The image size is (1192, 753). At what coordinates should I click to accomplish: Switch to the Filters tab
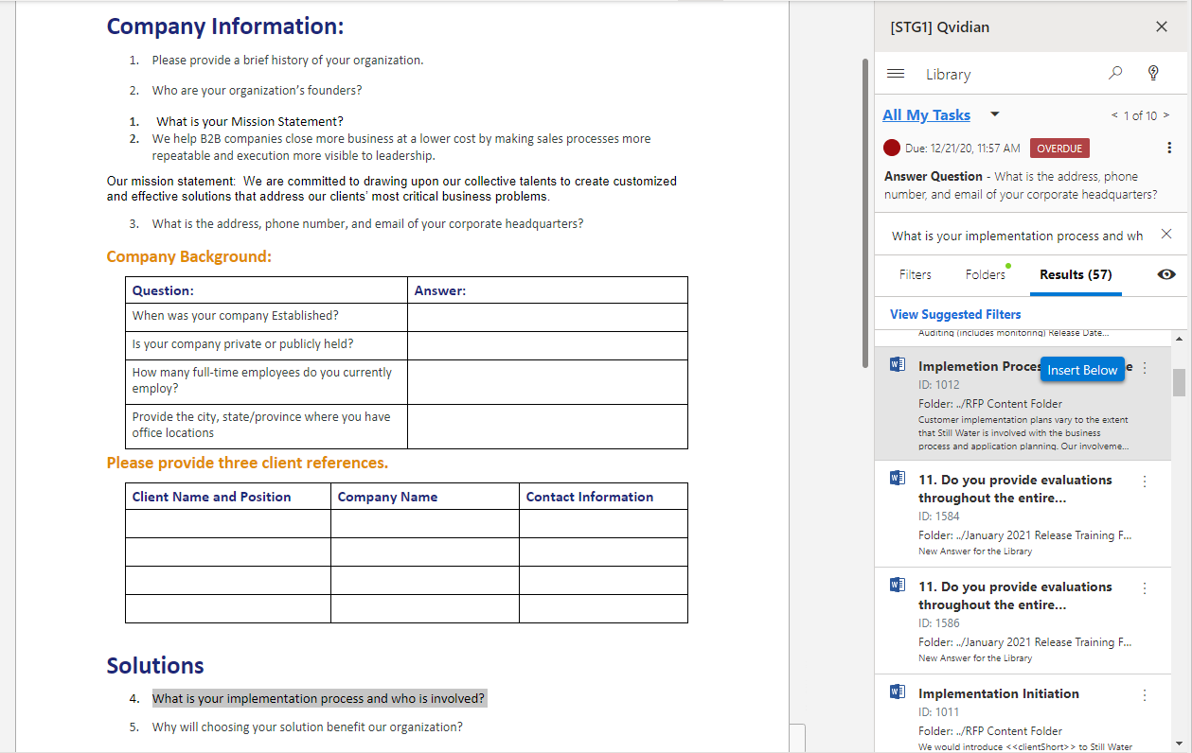coord(915,274)
